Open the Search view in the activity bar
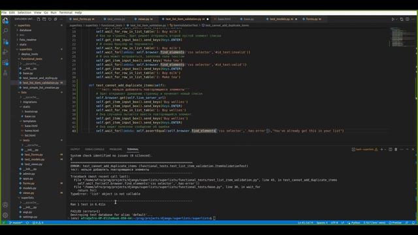418x235 pixels. [5, 31]
